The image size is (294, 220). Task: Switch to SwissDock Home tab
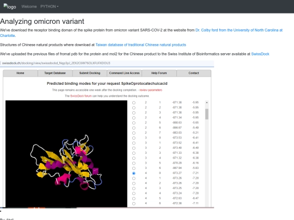click(20, 73)
